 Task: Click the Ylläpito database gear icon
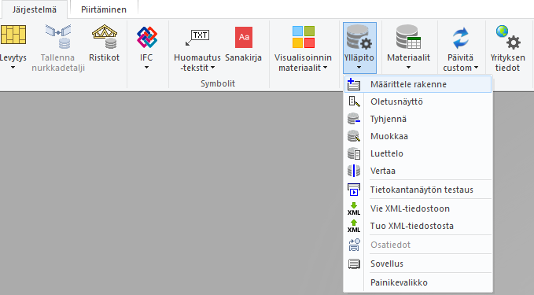coord(359,38)
